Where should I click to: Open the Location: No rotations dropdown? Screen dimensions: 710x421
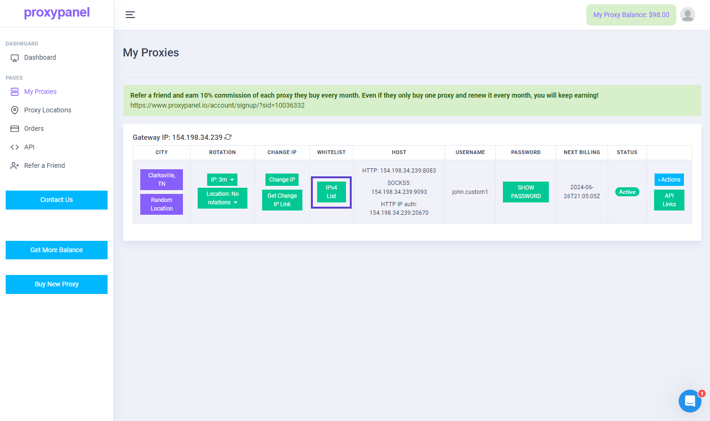[222, 198]
